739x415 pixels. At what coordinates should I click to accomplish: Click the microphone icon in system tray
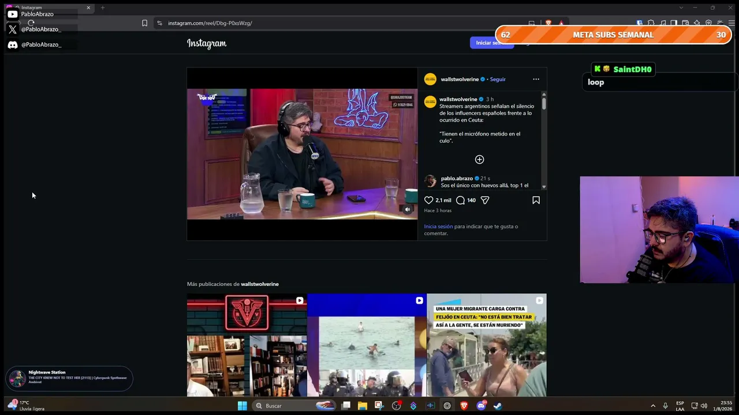pos(666,406)
